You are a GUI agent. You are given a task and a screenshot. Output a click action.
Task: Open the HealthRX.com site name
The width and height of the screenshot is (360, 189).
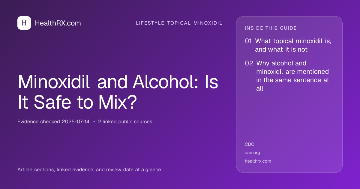tap(58, 23)
